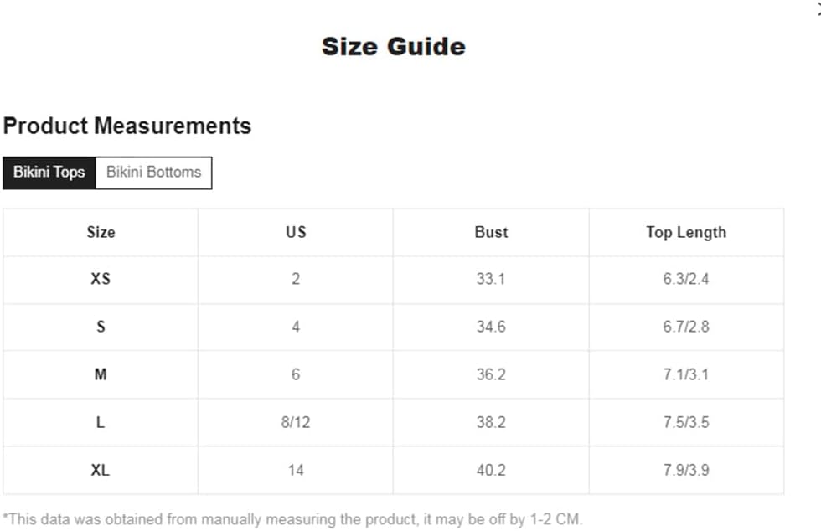Click the 8/12 US size cell
The width and height of the screenshot is (821, 531).
click(296, 422)
